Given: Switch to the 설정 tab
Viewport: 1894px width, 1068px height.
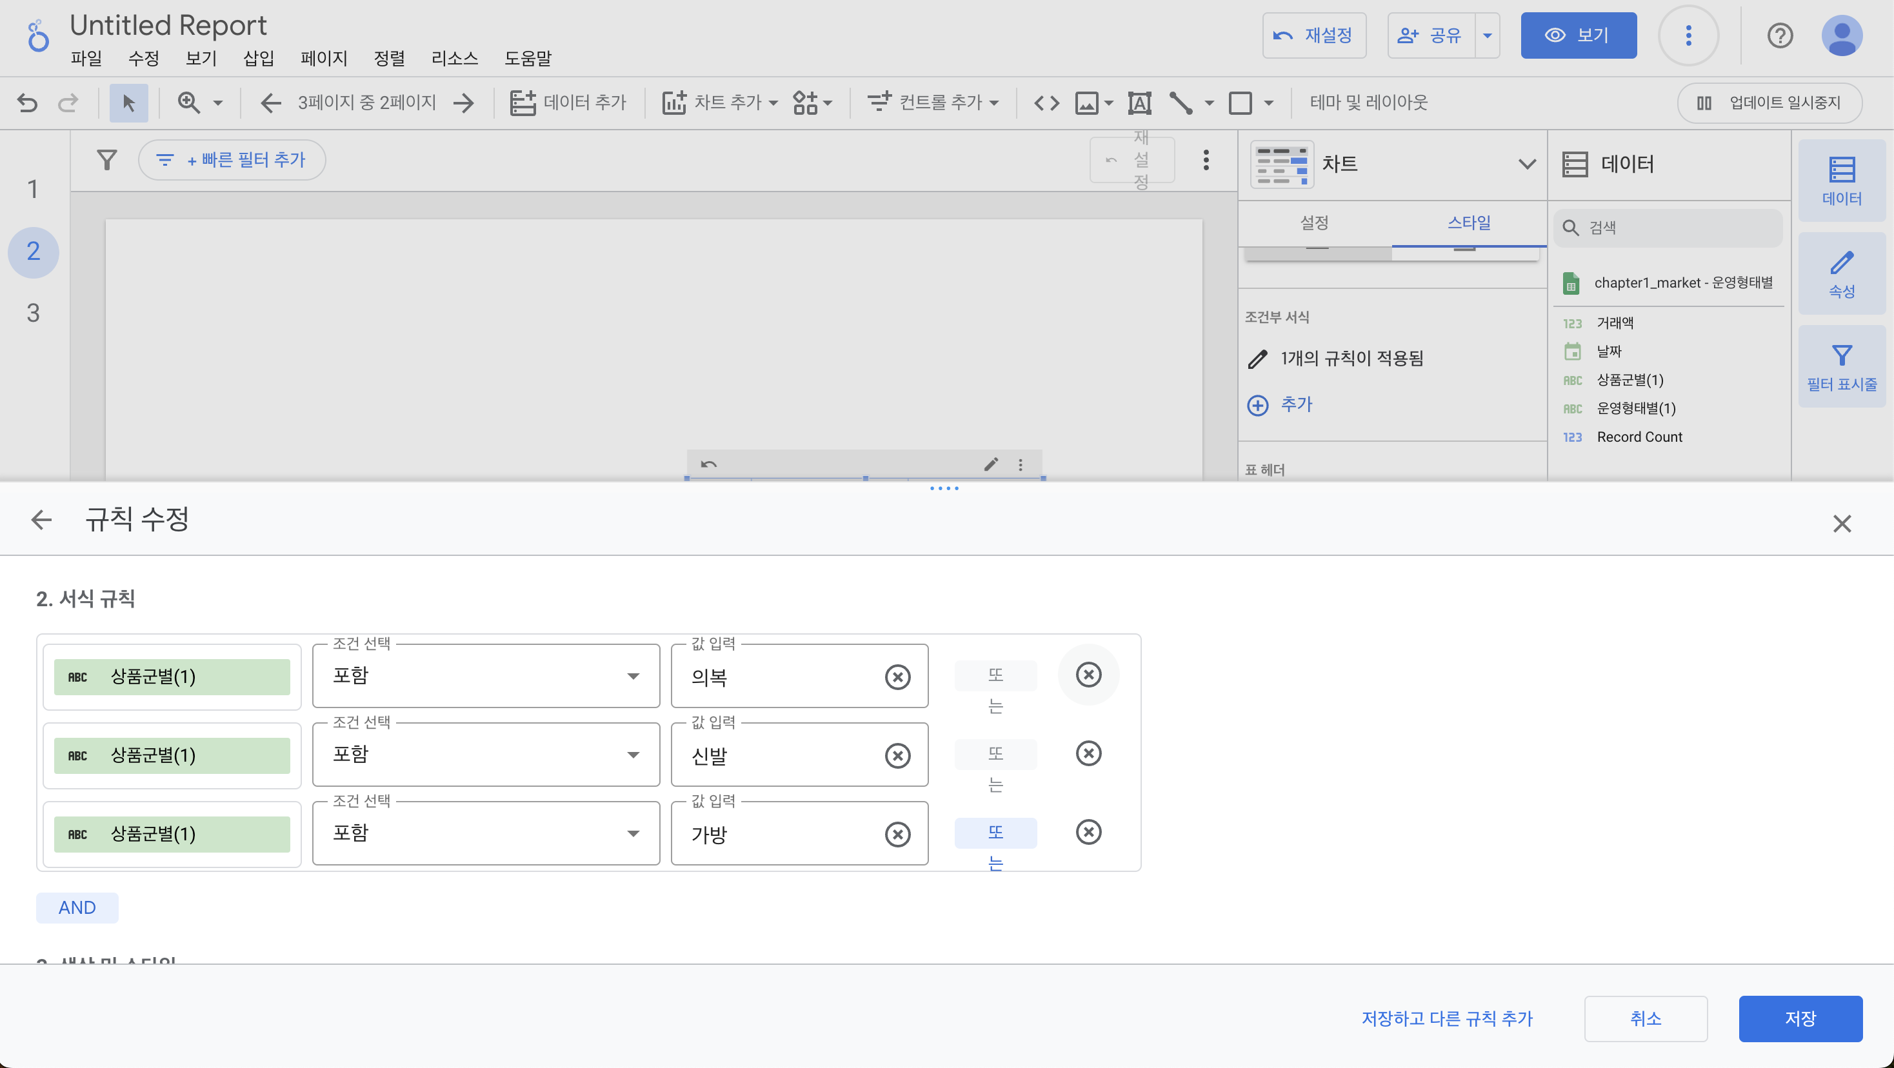Looking at the screenshot, I should (1314, 222).
